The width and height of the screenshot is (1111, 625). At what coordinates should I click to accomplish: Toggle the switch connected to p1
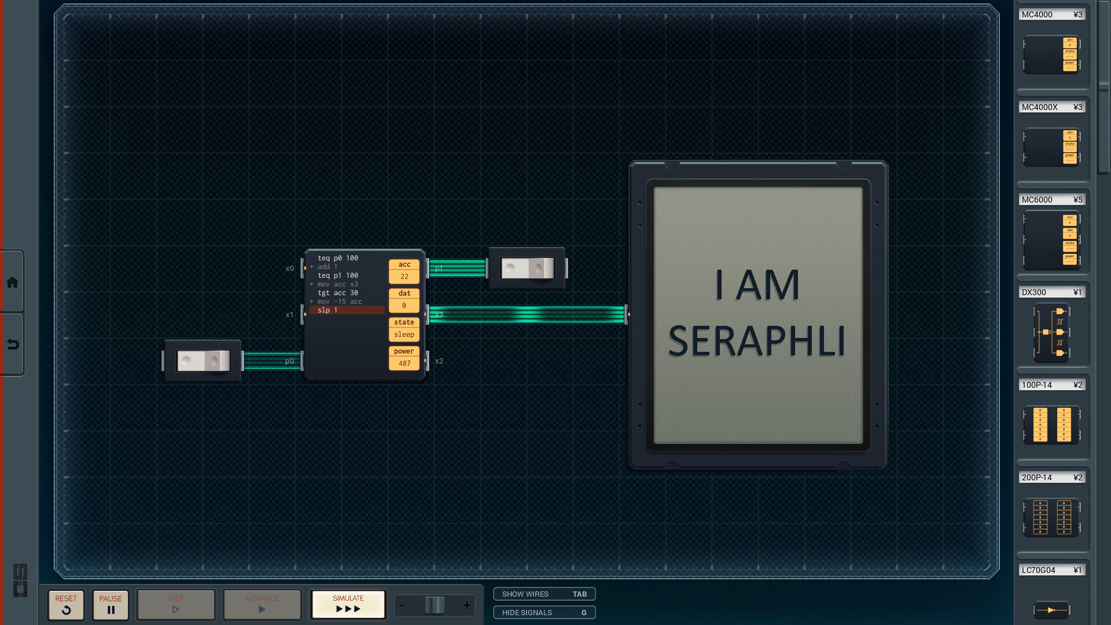tap(527, 269)
